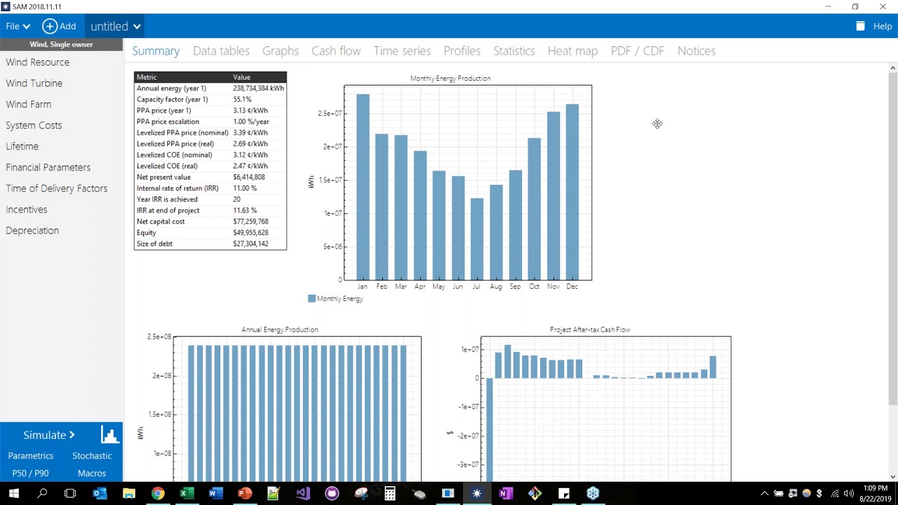Switch to the Summary tab
The height and width of the screenshot is (505, 898).
(156, 50)
